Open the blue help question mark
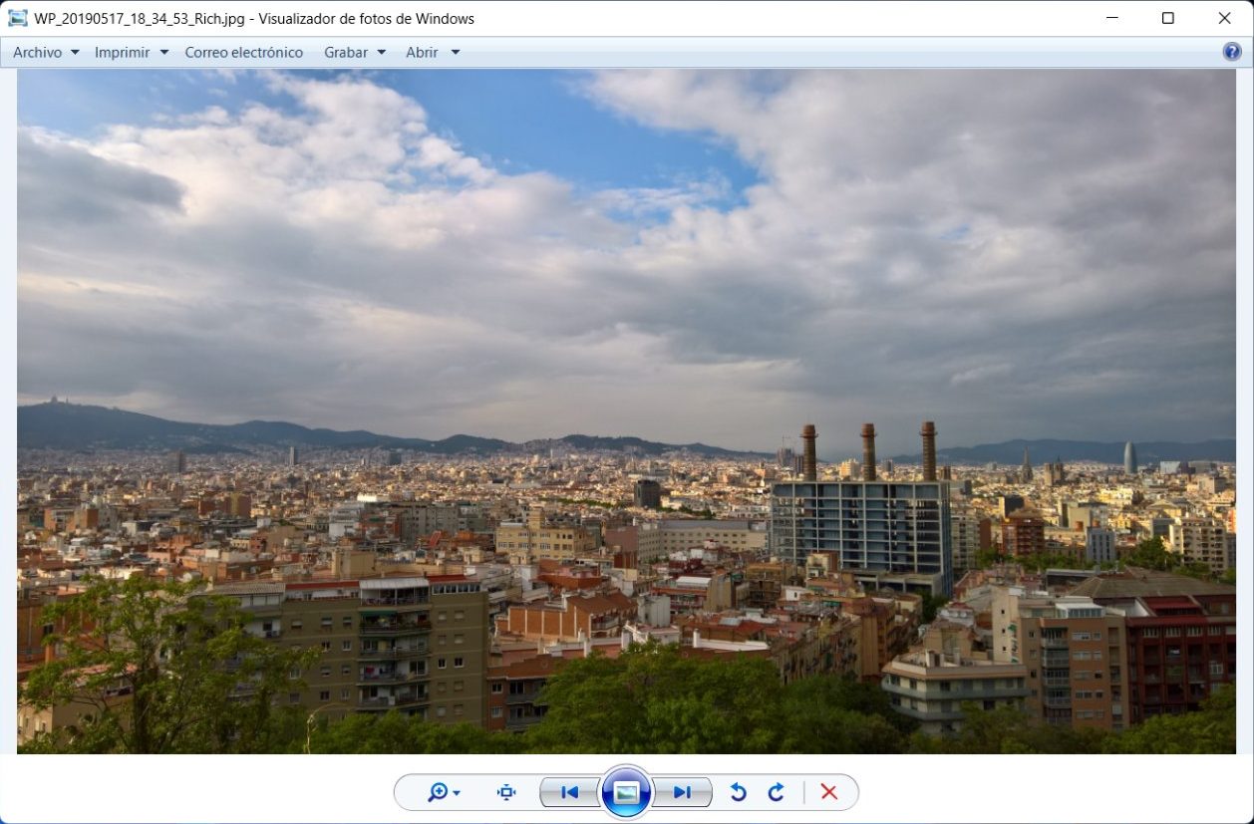This screenshot has width=1254, height=824. [x=1232, y=52]
